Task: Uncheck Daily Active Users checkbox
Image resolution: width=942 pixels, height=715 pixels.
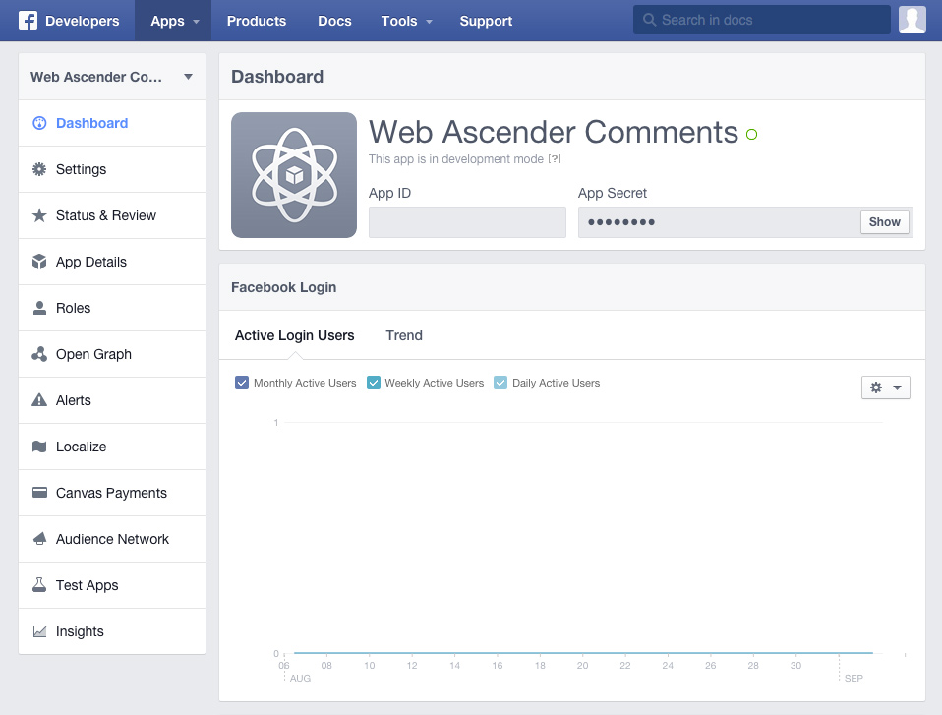Action: tap(500, 383)
